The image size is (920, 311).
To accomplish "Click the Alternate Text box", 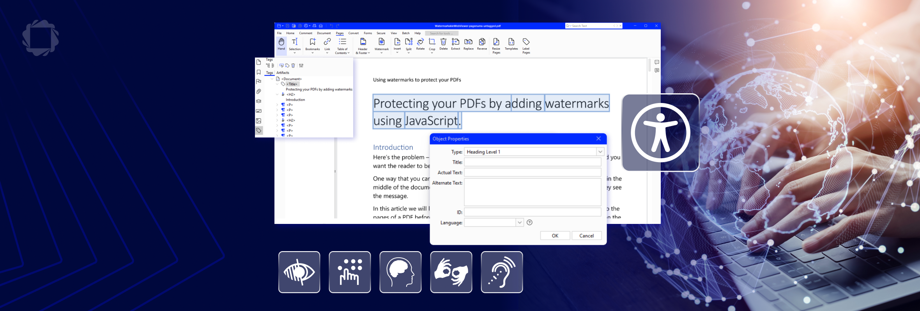I will coord(533,192).
